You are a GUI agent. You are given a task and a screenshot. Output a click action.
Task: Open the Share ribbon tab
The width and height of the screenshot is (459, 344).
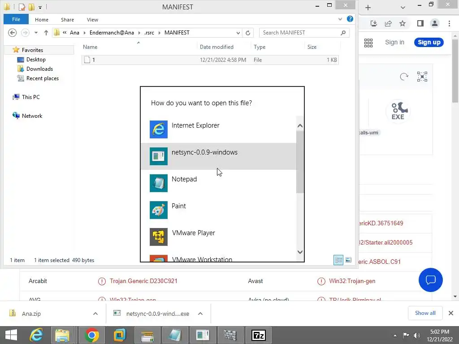click(x=67, y=20)
